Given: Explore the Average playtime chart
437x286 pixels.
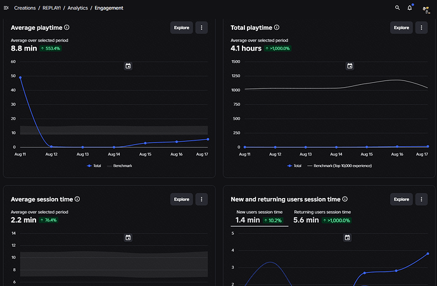Looking at the screenshot, I should (181, 28).
